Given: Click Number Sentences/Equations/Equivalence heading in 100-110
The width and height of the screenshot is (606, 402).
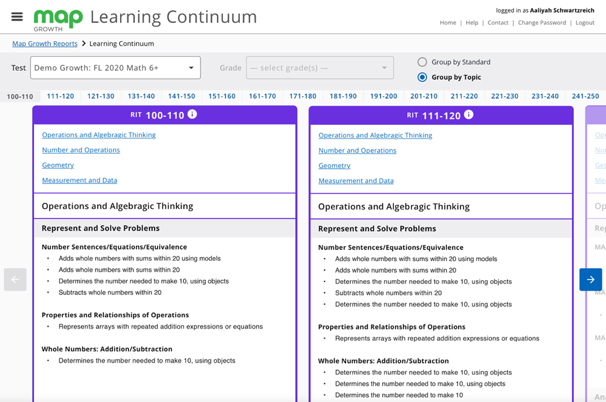Looking at the screenshot, I should (x=115, y=247).
